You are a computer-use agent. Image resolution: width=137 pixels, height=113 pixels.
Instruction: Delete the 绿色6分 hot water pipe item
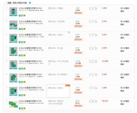pyautogui.click(x=122, y=104)
